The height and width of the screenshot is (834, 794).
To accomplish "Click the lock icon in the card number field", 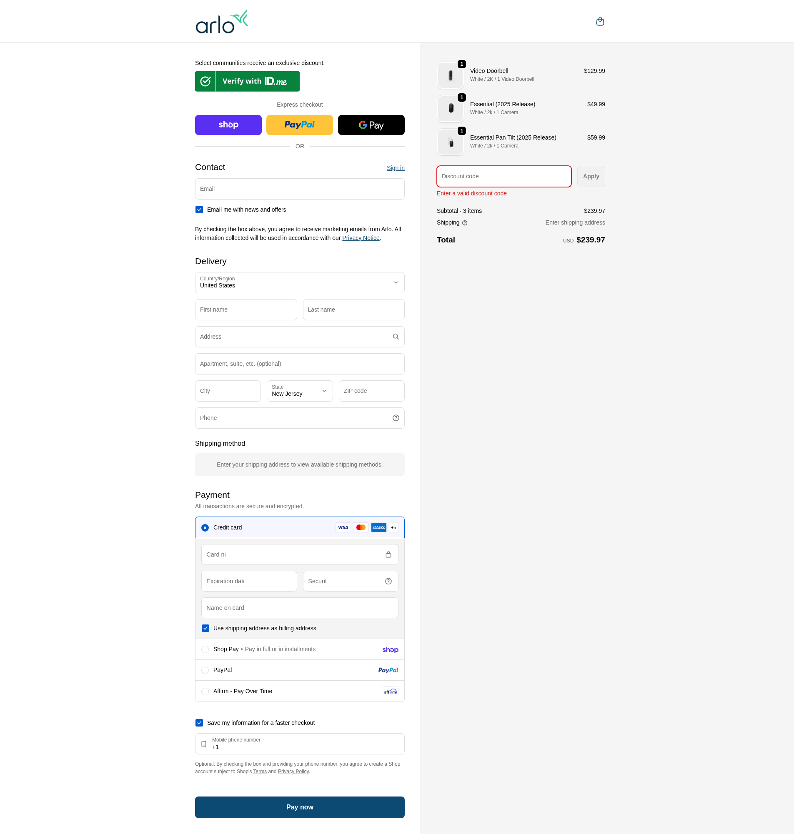I will pyautogui.click(x=388, y=554).
